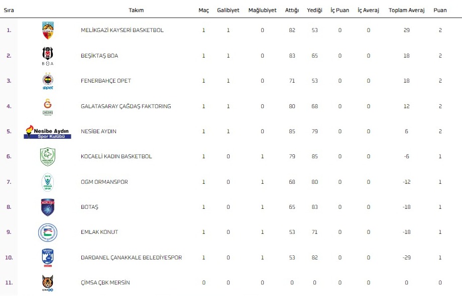The image size is (462, 296).
Task: Click the OGM Ormanspor team logo
Action: tap(48, 182)
